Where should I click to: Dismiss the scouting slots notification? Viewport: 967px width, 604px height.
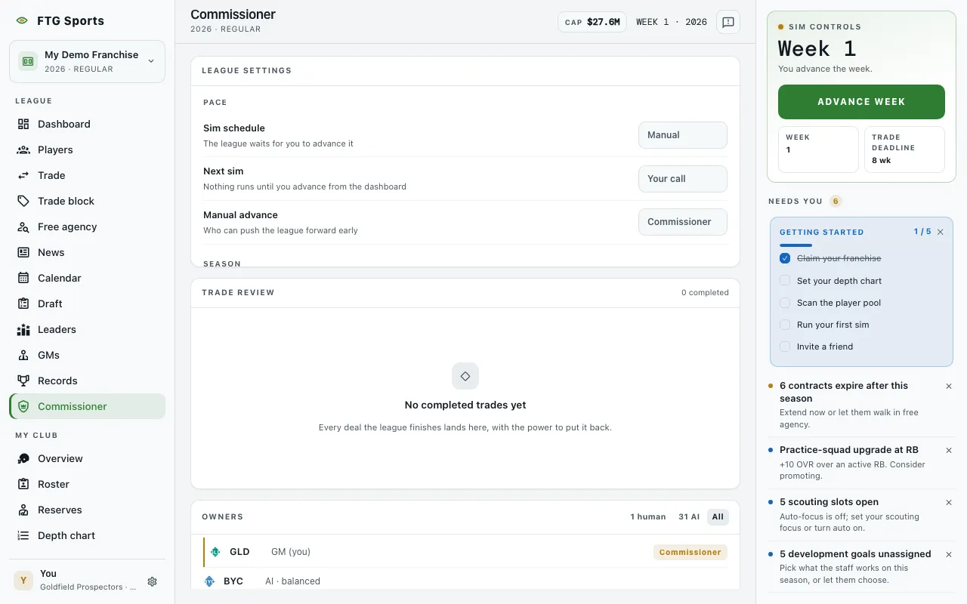coord(949,502)
